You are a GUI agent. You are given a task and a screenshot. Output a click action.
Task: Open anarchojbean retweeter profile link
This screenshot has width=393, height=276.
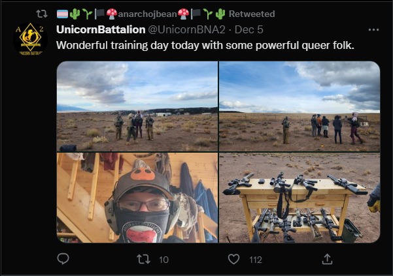(147, 14)
